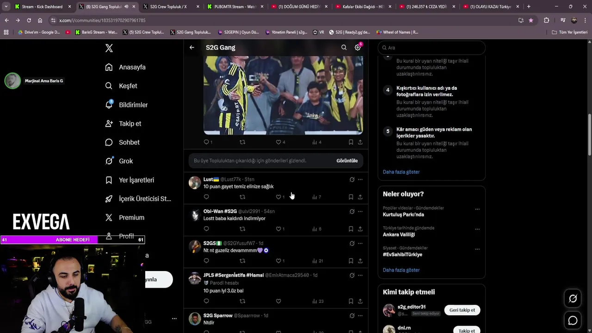Reply to Lust's post
Image resolution: width=592 pixels, height=333 pixels.
tap(206, 197)
